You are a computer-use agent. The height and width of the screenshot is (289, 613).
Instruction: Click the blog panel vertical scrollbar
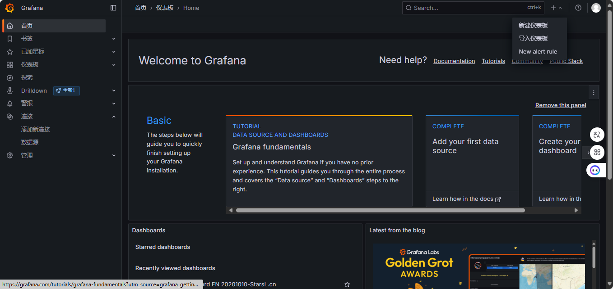[x=594, y=257]
